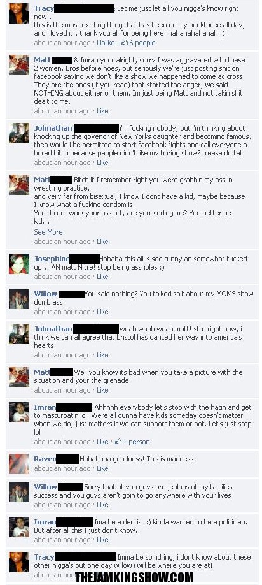The height and width of the screenshot is (585, 262).
Task: Like Willow's 'jealous of my families success' comment
Action: (x=102, y=505)
